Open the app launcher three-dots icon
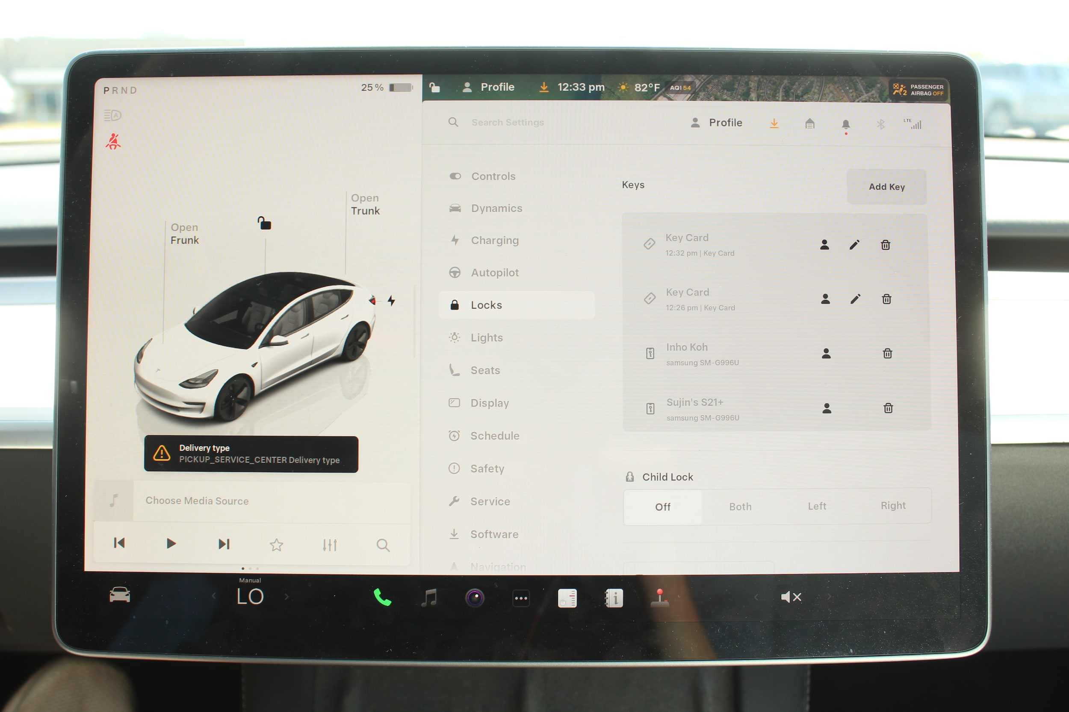 [x=521, y=598]
